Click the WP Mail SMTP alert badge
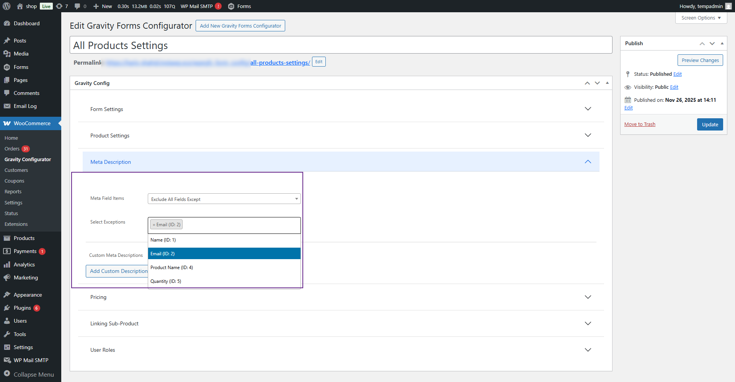This screenshot has width=735, height=382. click(218, 6)
